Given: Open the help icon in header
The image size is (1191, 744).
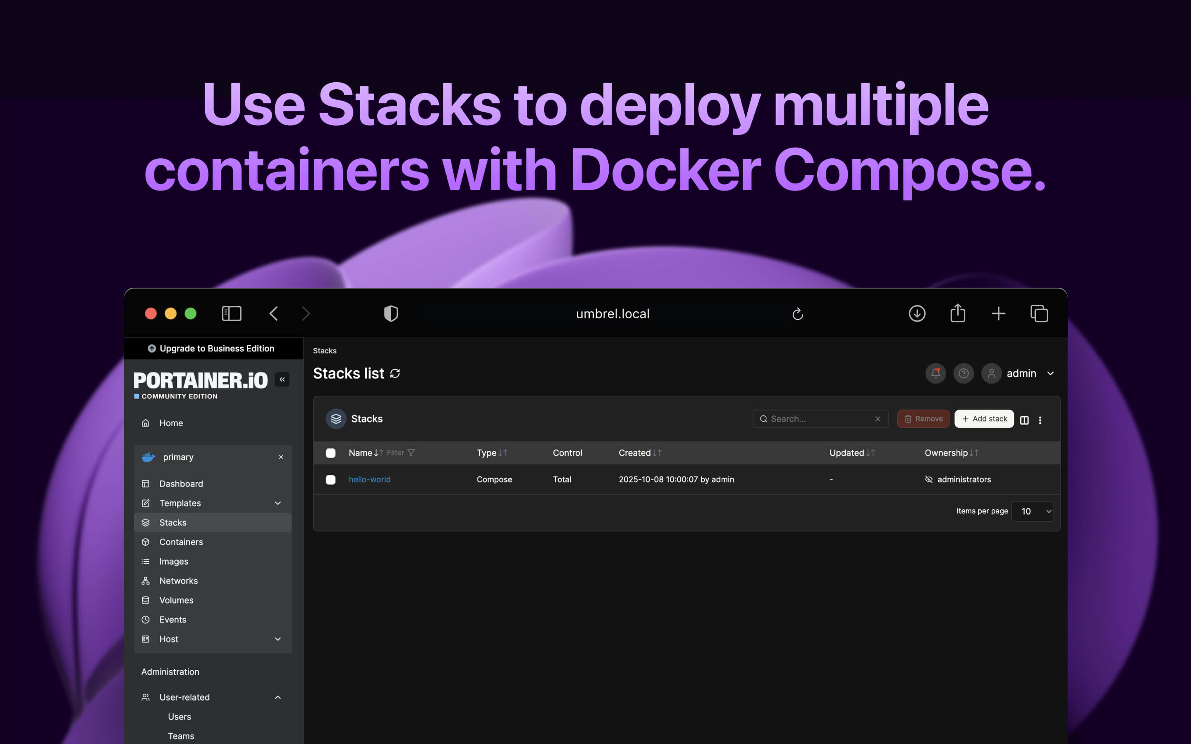Looking at the screenshot, I should pos(964,373).
